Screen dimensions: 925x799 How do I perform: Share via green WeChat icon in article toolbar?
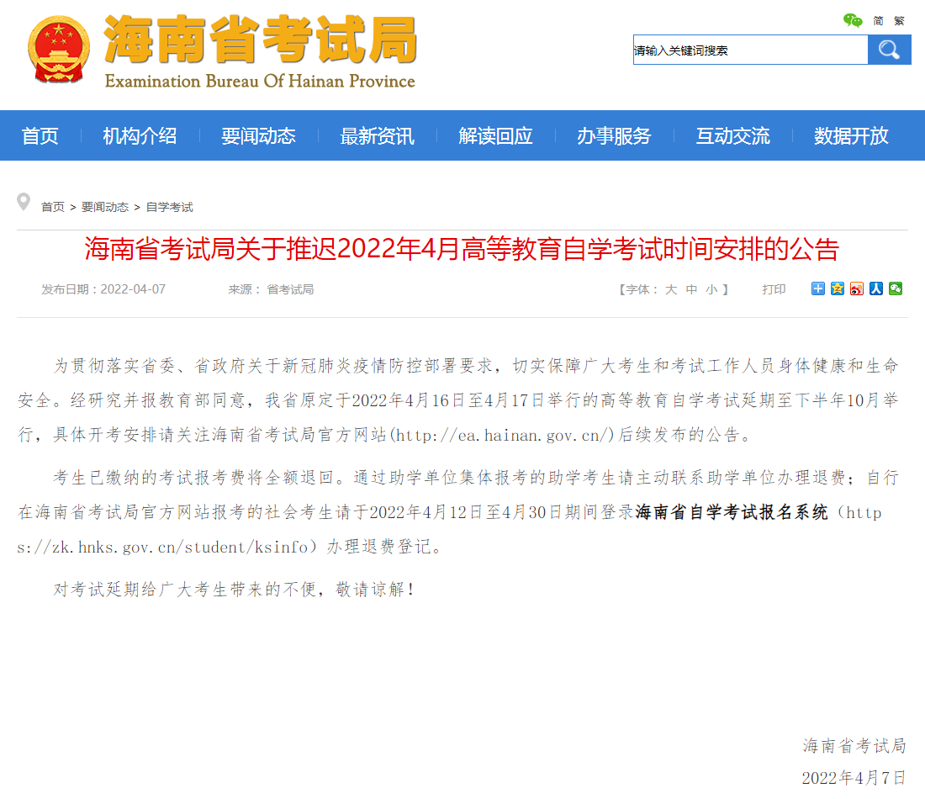tap(896, 289)
